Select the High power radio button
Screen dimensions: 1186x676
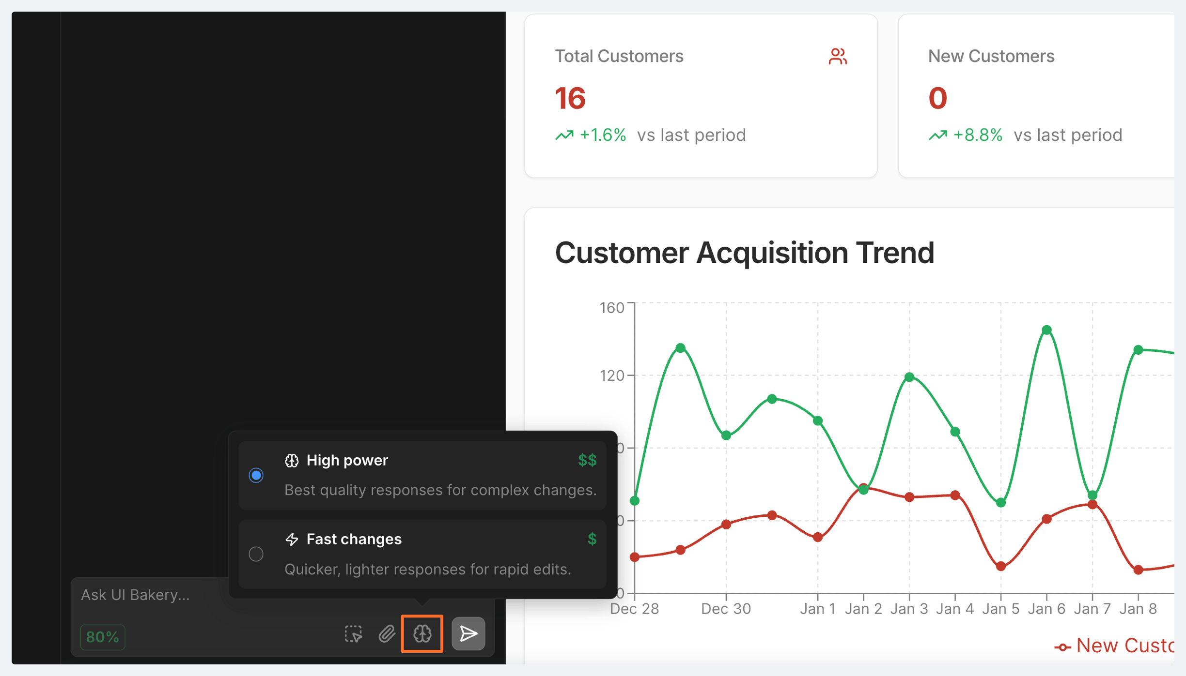tap(256, 475)
